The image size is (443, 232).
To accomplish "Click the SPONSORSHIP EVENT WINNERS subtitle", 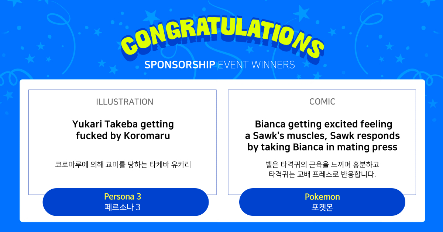I will click(x=219, y=65).
